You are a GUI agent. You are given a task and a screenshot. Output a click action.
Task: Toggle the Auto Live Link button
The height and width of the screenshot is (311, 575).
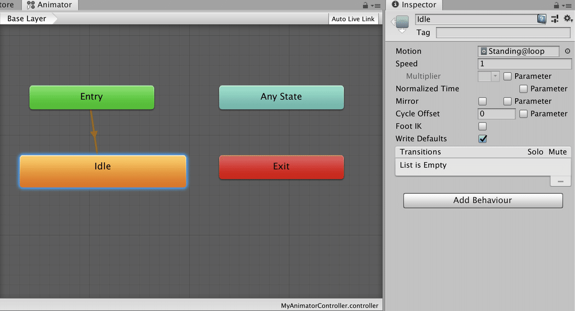[354, 19]
